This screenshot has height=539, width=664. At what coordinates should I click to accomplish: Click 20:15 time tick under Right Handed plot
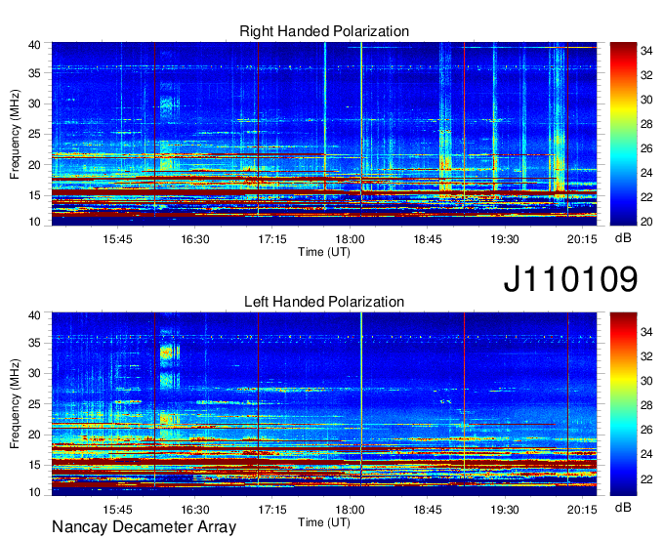click(x=582, y=239)
